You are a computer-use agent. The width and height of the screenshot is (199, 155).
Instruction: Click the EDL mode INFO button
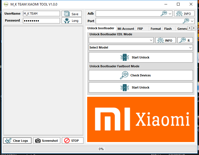166,40
